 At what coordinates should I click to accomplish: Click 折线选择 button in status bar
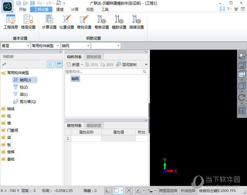coord(188,191)
